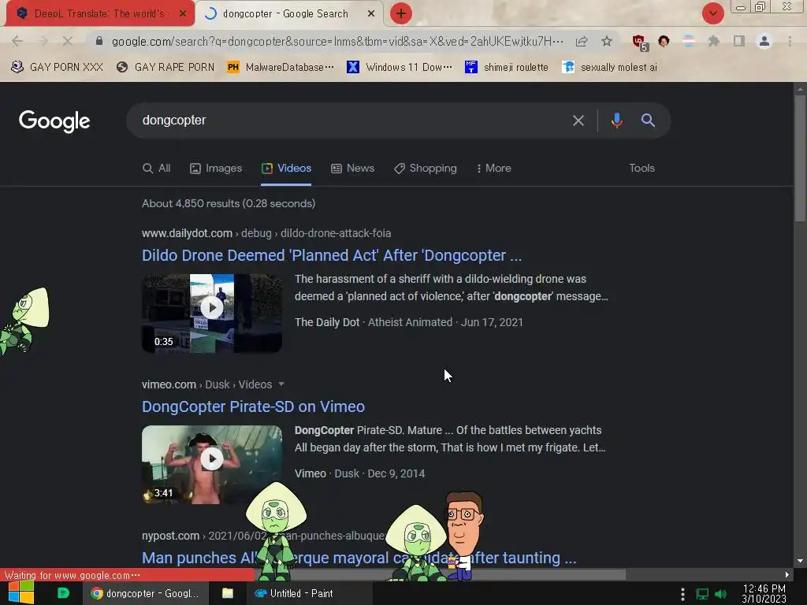
Task: Select the Videos tab
Action: [286, 169]
